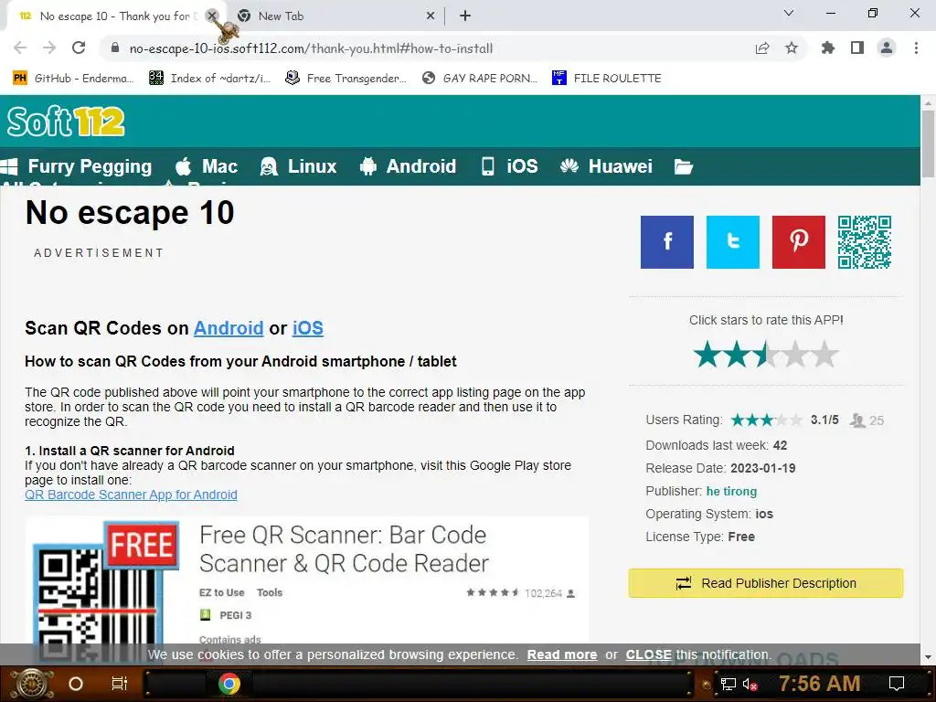Open Task View on the taskbar
936x702 pixels.
point(120,684)
